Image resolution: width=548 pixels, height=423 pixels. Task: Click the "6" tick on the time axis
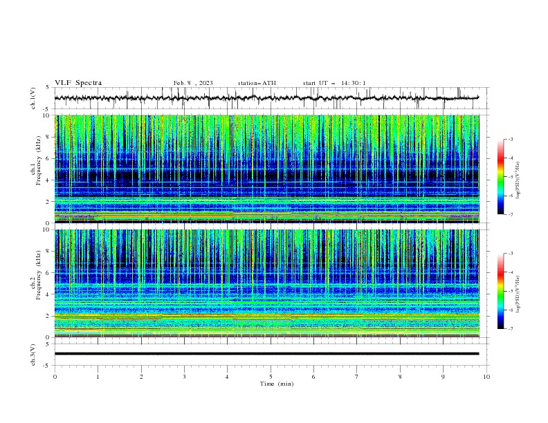313,377
